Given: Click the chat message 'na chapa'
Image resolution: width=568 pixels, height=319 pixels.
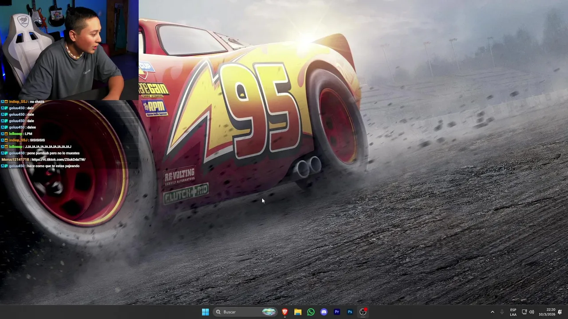Looking at the screenshot, I should tap(37, 102).
